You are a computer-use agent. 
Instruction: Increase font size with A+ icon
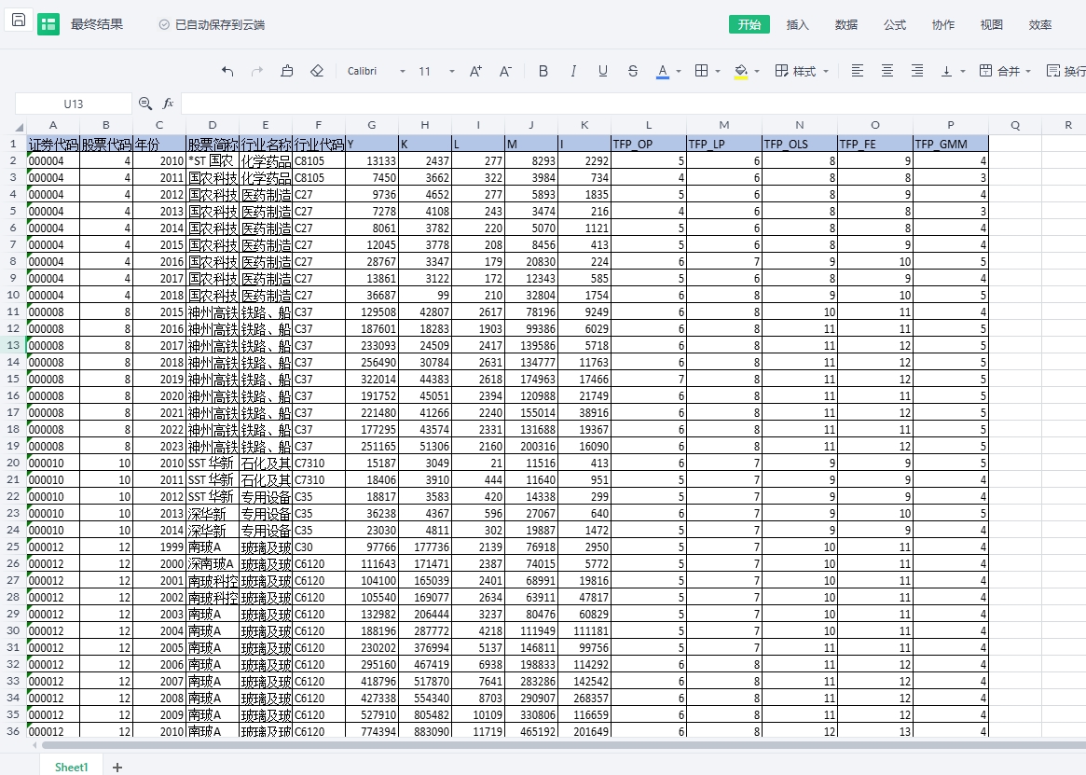(x=475, y=71)
